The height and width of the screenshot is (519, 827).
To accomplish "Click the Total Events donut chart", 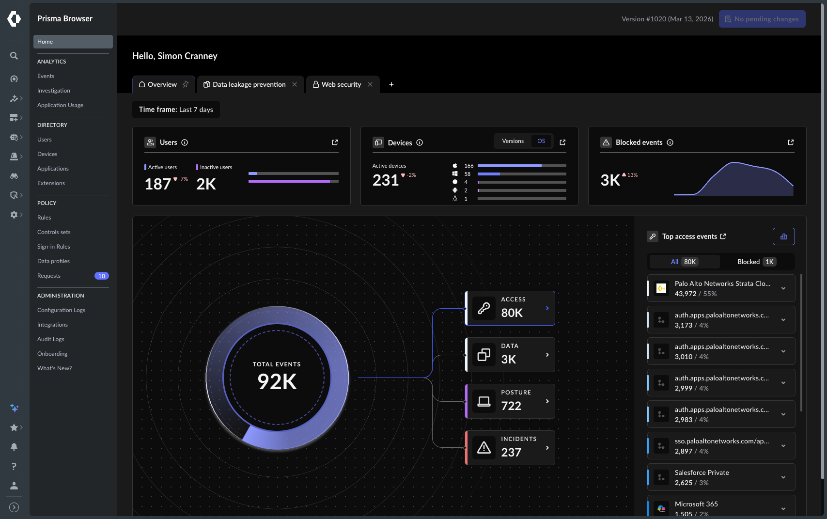I will (277, 378).
